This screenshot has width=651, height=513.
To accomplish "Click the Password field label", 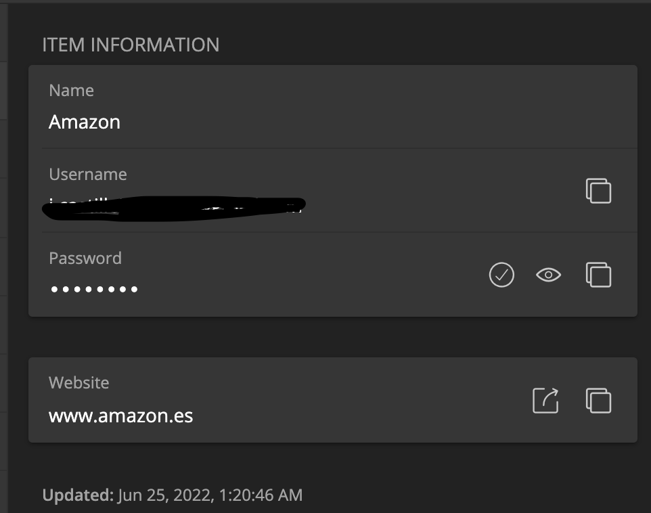I will pos(85,258).
